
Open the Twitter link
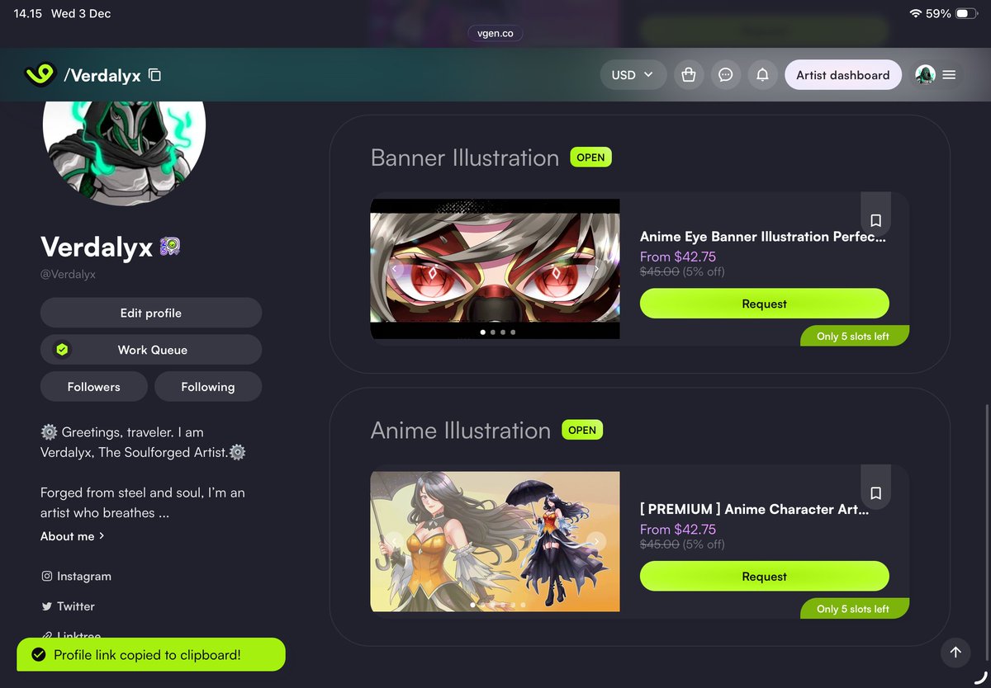[68, 606]
